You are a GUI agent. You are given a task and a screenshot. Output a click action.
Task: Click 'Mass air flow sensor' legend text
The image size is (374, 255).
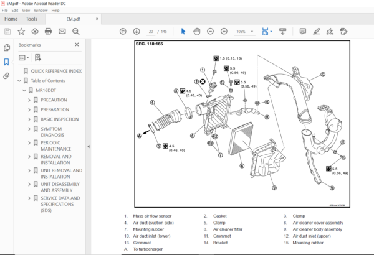tap(152, 216)
